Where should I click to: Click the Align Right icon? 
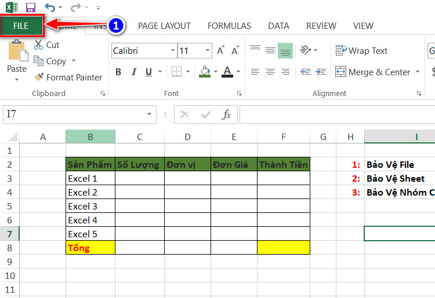click(285, 72)
